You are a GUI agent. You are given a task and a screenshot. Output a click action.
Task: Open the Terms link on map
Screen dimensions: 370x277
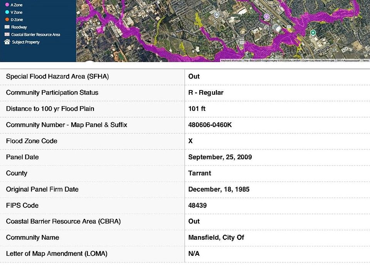365,60
